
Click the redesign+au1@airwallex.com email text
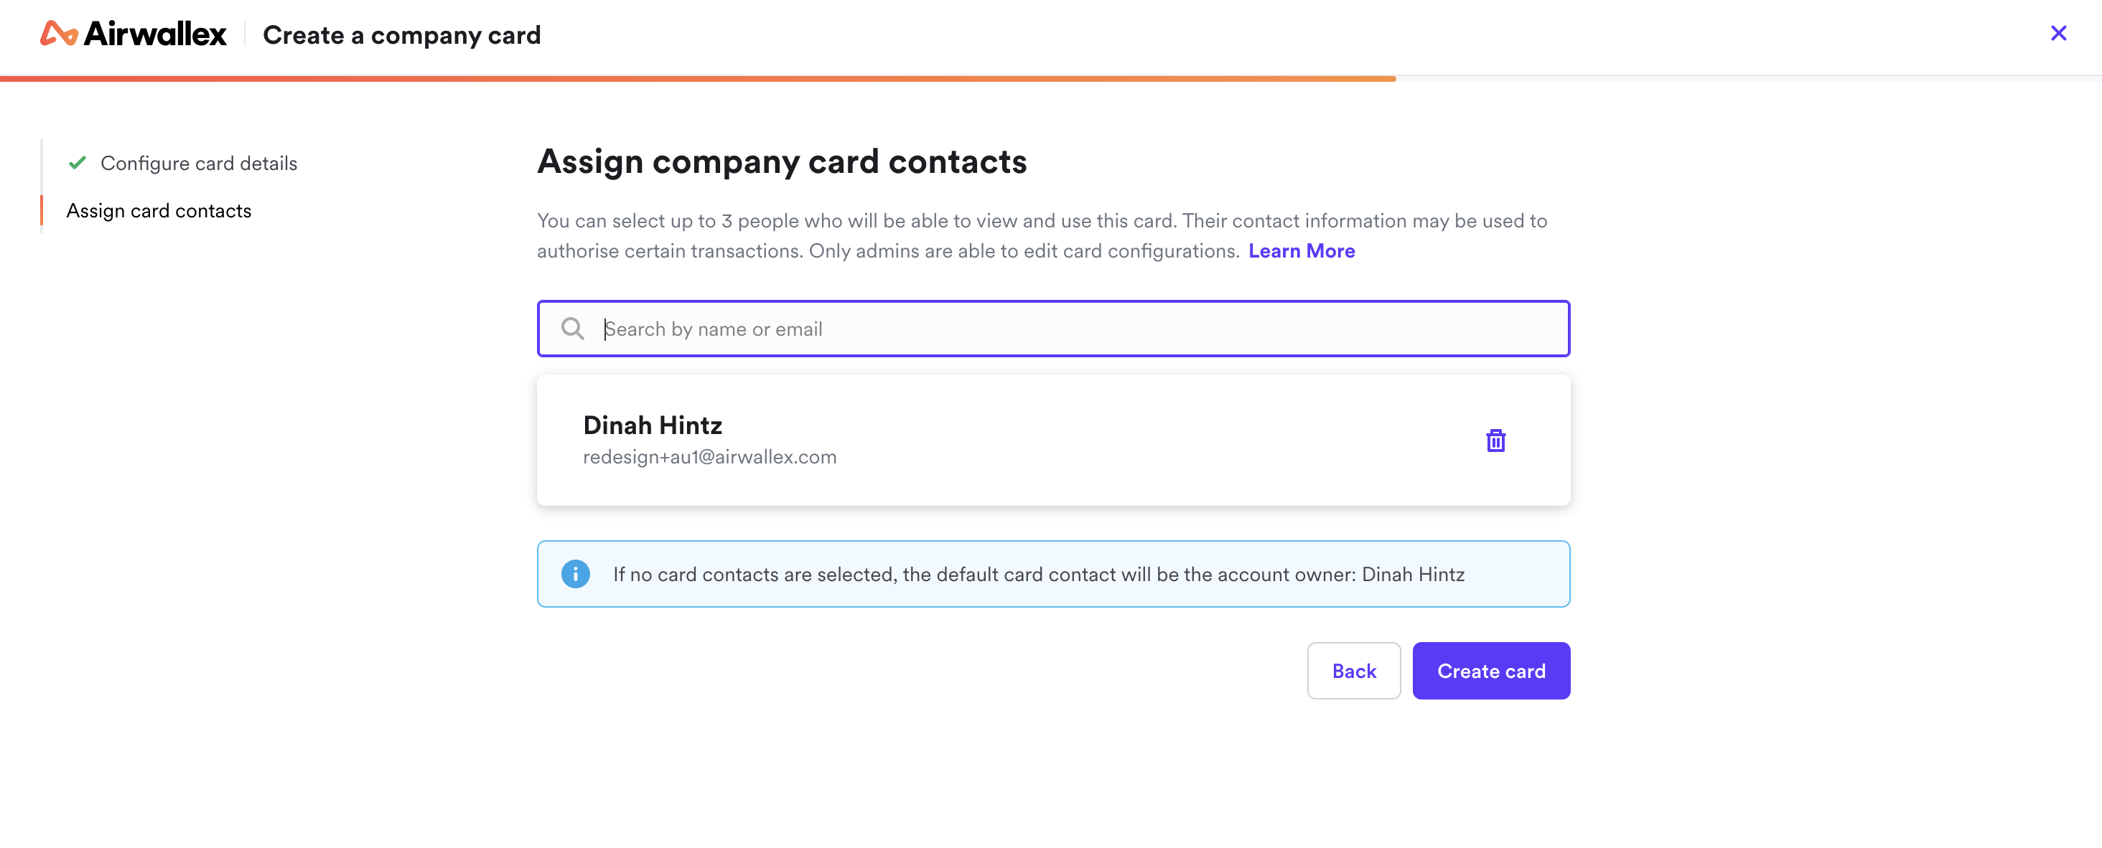click(709, 458)
